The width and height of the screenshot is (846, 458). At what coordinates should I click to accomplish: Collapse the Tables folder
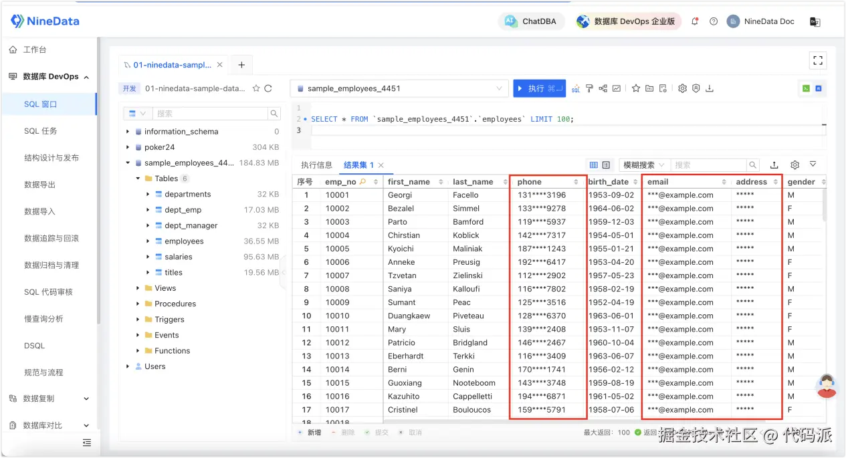tap(138, 179)
